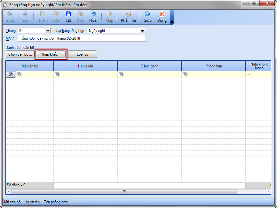Open the Chức danh filter condition icon
This screenshot has width=277, height=208.
click(121, 74)
